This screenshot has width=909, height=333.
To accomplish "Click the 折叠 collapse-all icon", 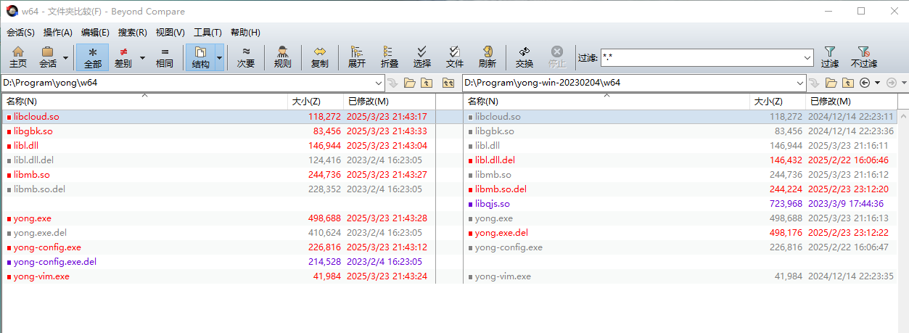I will (x=390, y=57).
